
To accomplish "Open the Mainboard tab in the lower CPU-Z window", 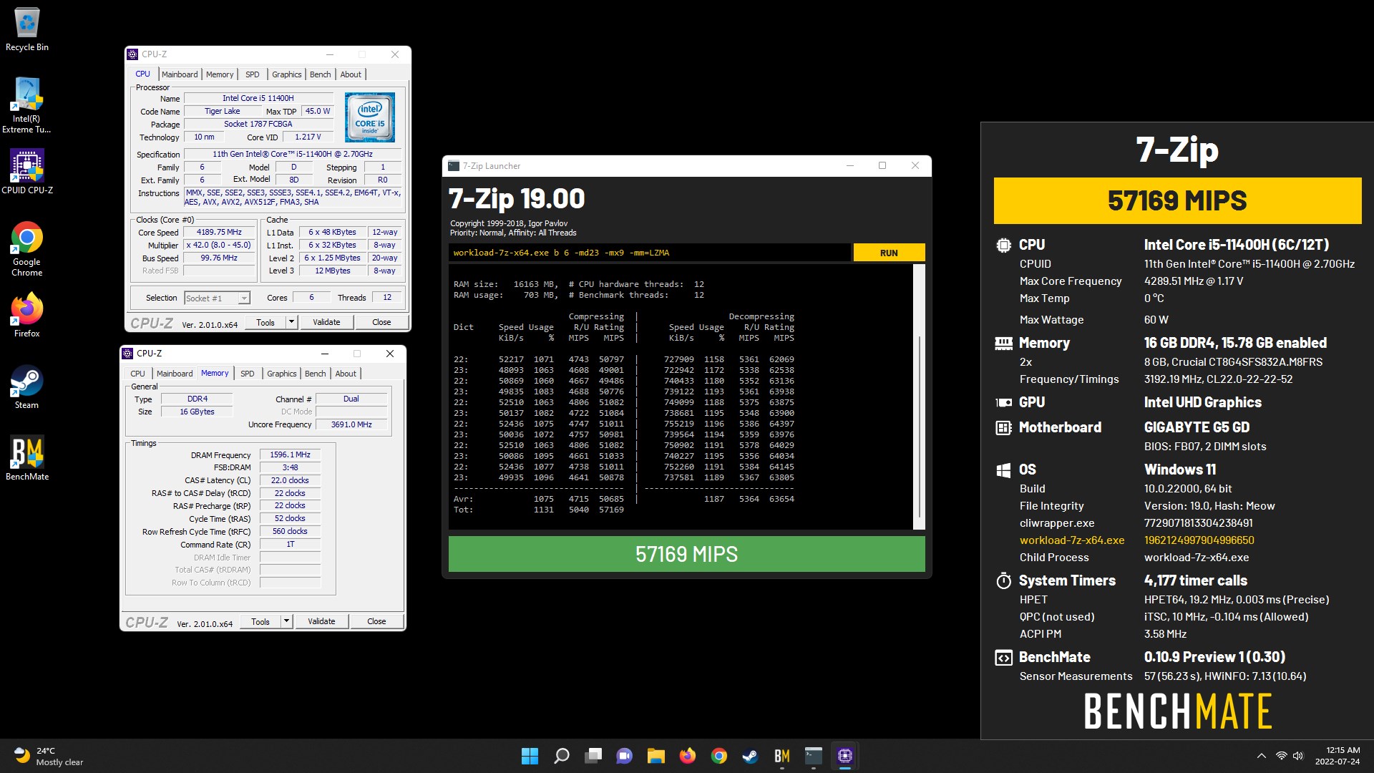I will (175, 374).
